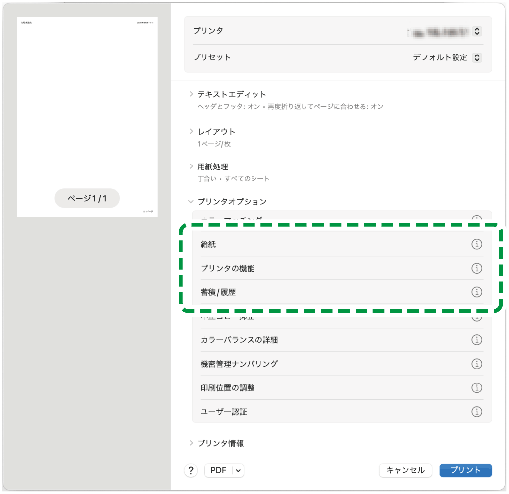Open the プリセット デフォルト設定 dropdown
Image resolution: width=509 pixels, height=494 pixels.
point(476,57)
